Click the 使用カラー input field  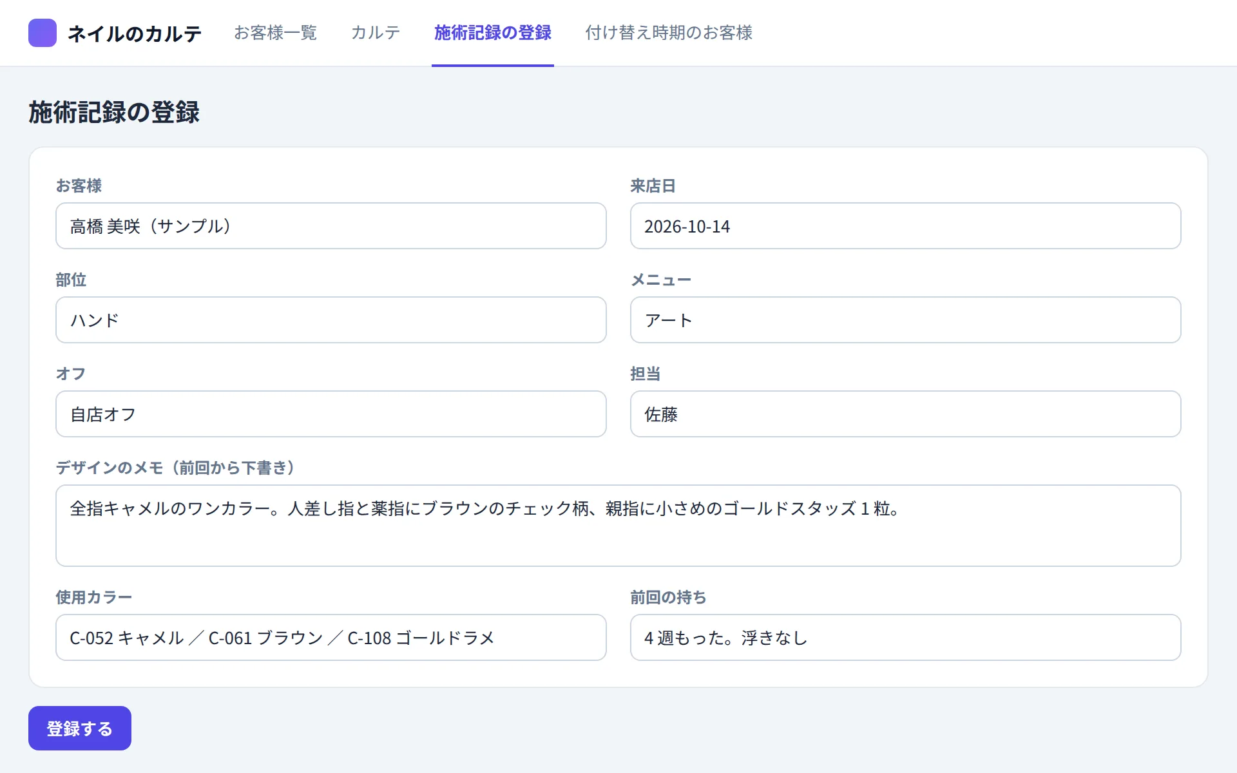331,638
